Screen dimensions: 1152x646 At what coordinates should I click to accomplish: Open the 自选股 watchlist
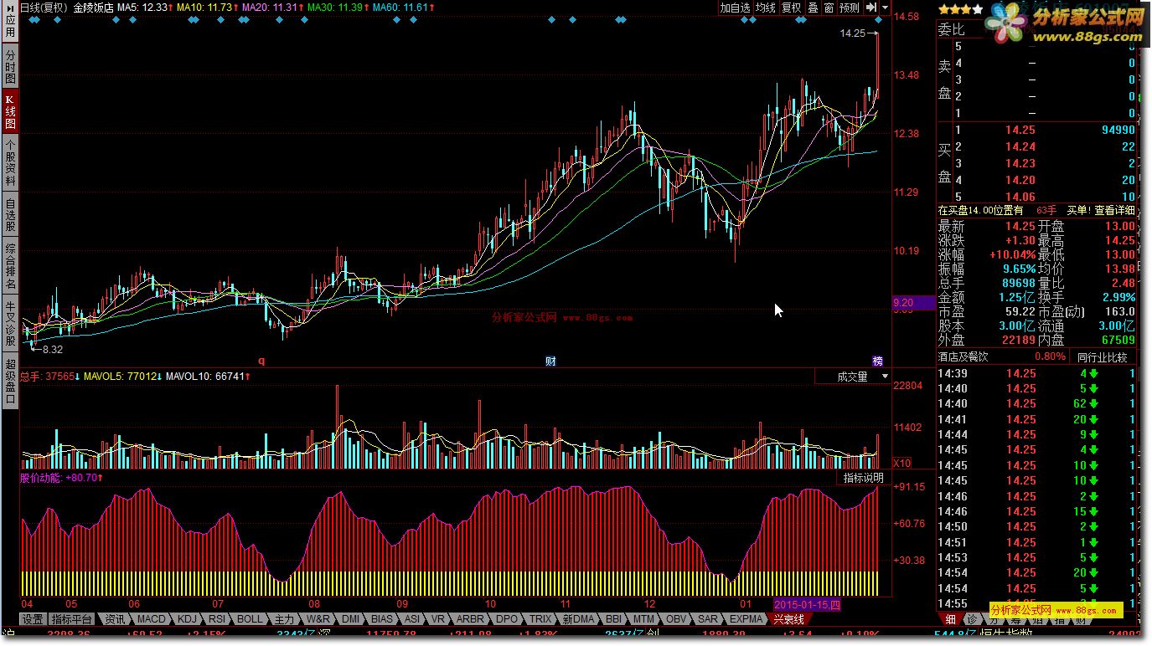pyautogui.click(x=10, y=215)
